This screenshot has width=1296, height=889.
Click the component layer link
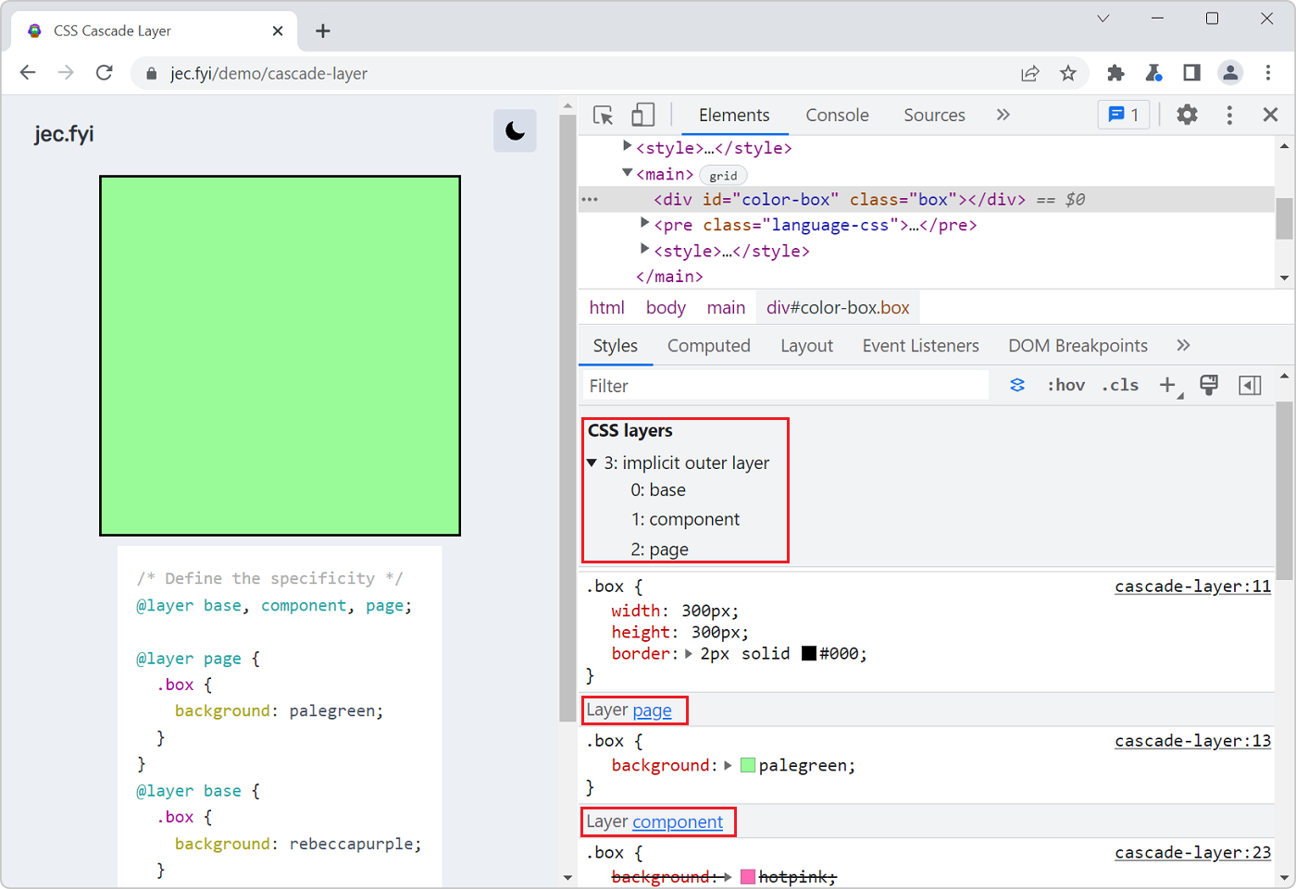679,821
